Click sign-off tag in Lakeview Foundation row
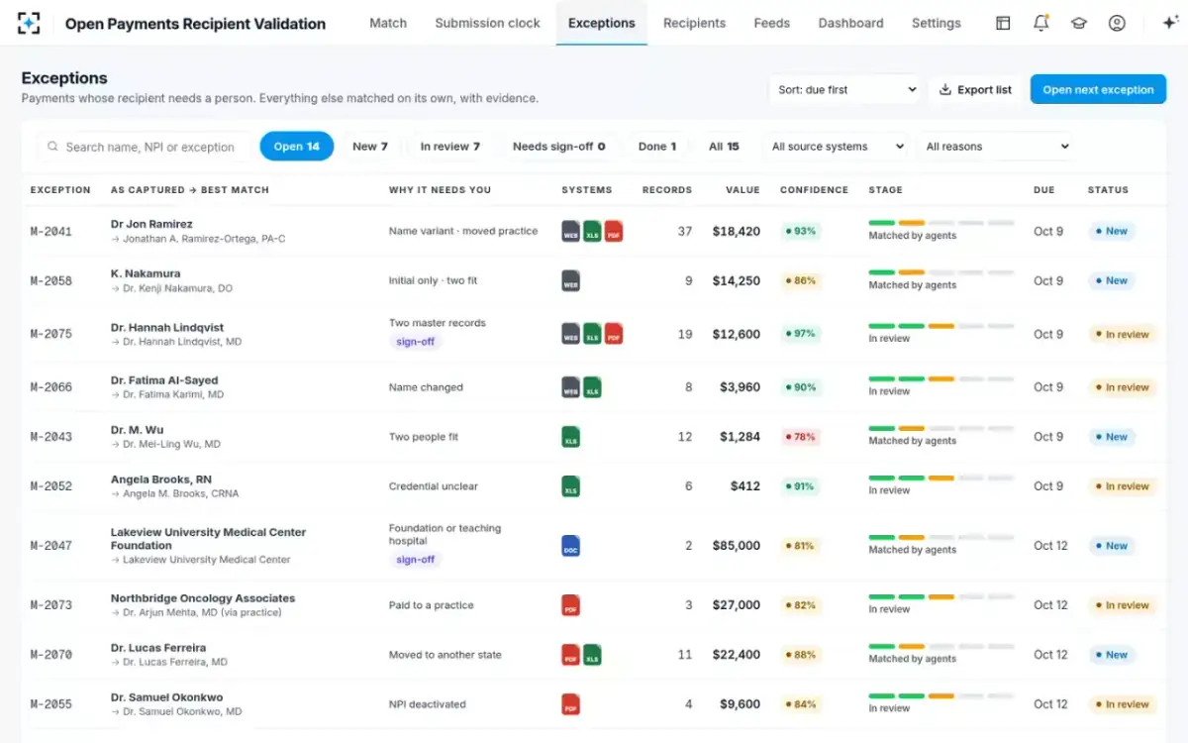This screenshot has height=743, width=1188. [416, 560]
